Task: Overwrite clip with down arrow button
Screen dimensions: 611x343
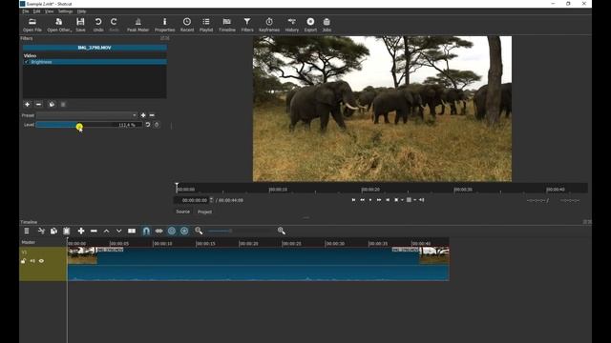Action: coord(118,231)
